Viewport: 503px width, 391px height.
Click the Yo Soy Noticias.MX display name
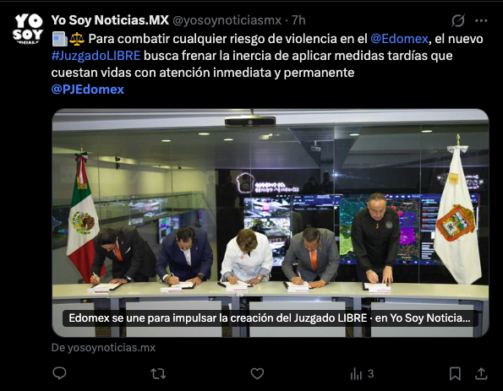click(x=110, y=20)
